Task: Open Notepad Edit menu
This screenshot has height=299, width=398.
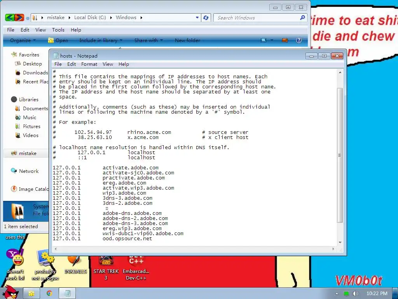Action: (72, 64)
